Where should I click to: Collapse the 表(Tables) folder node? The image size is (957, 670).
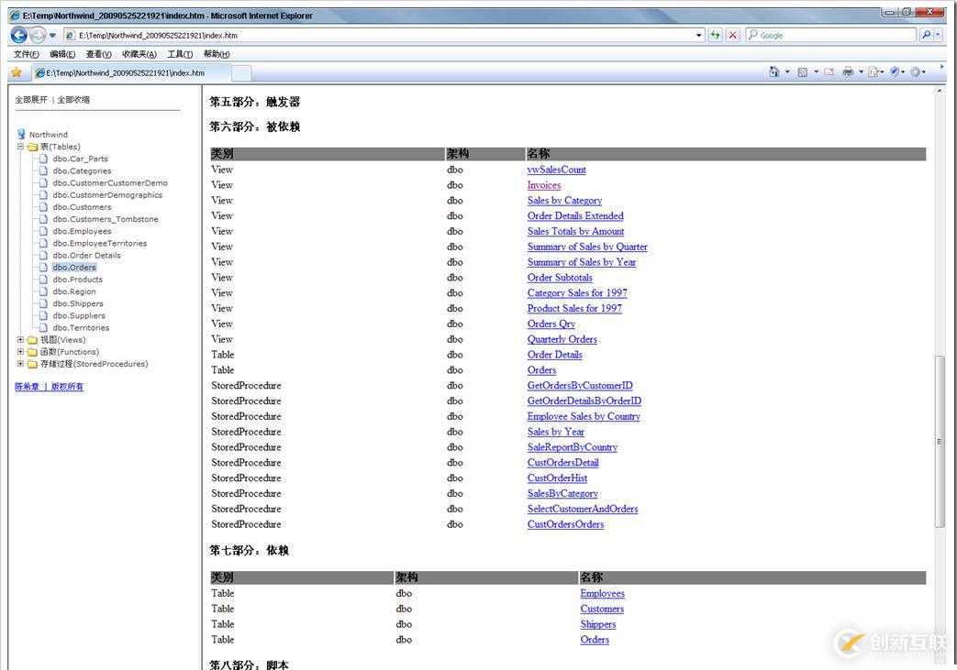point(20,147)
